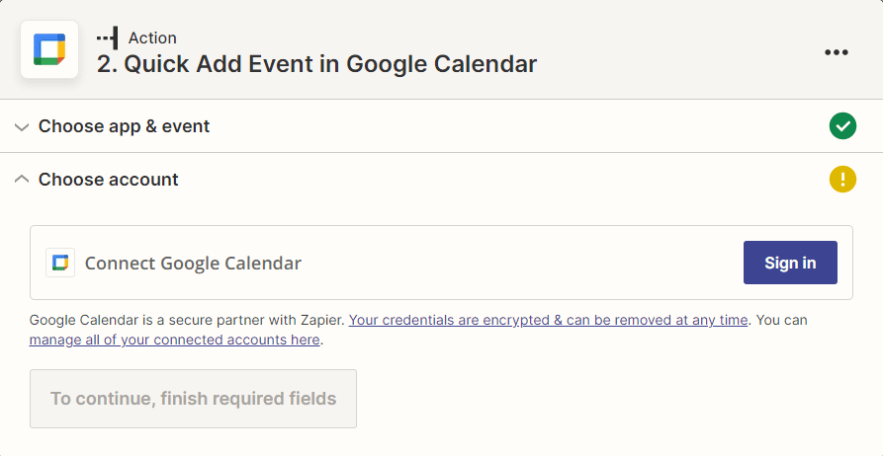Viewport: 883px width, 456px height.
Task: Open the three-dot more options menu
Action: click(837, 52)
